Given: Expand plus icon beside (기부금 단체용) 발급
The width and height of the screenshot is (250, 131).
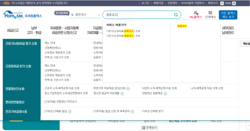Looking at the screenshot, I should (x=70, y=111).
